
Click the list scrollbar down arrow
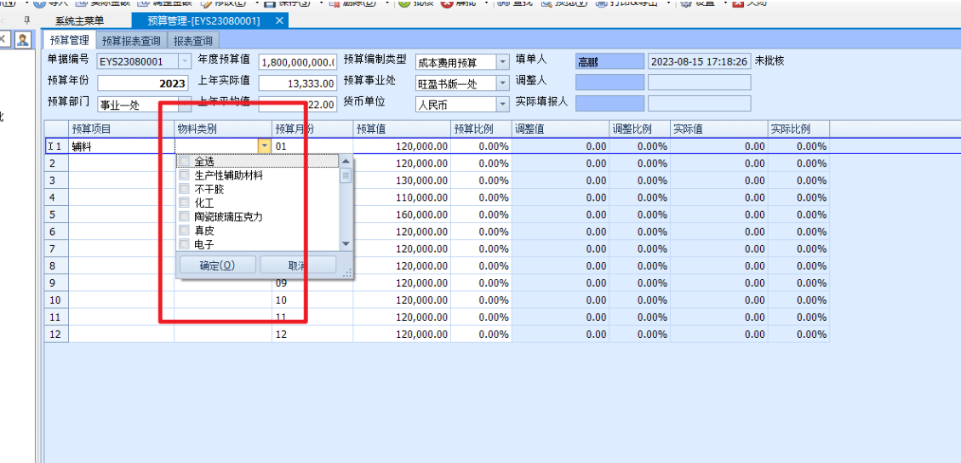346,243
